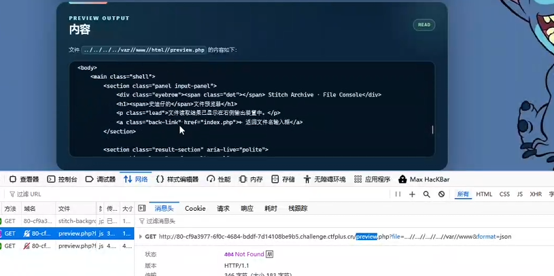Click the READ badge button

pyautogui.click(x=424, y=24)
